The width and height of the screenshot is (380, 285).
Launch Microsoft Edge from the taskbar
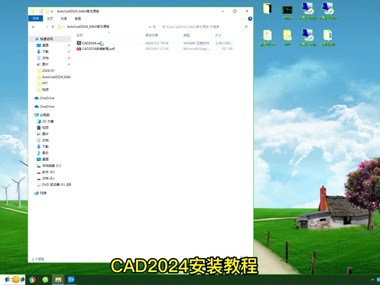click(x=32, y=280)
